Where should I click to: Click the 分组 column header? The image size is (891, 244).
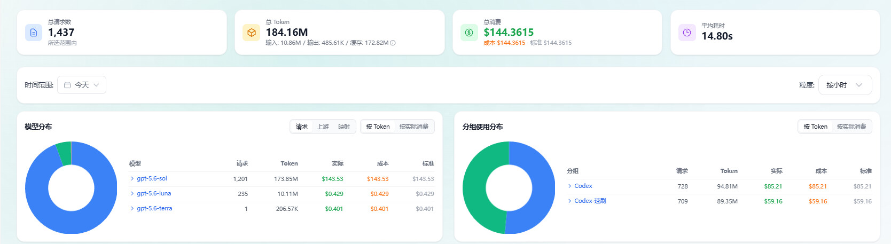[573, 171]
